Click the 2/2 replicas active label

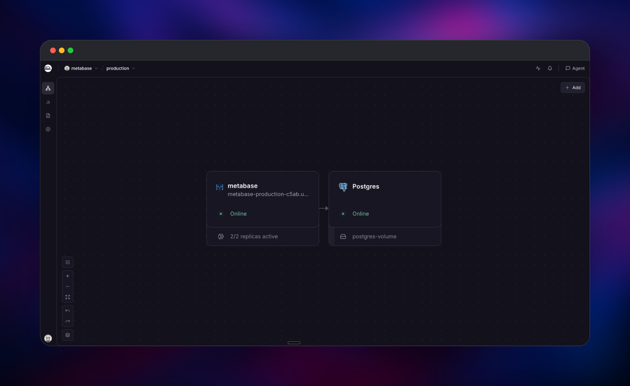(x=254, y=236)
